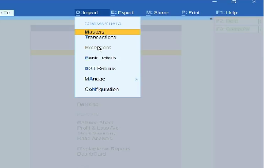Viewport: 264px width, 168px height.
Task: Open the F1 Help menu
Action: click(x=227, y=13)
